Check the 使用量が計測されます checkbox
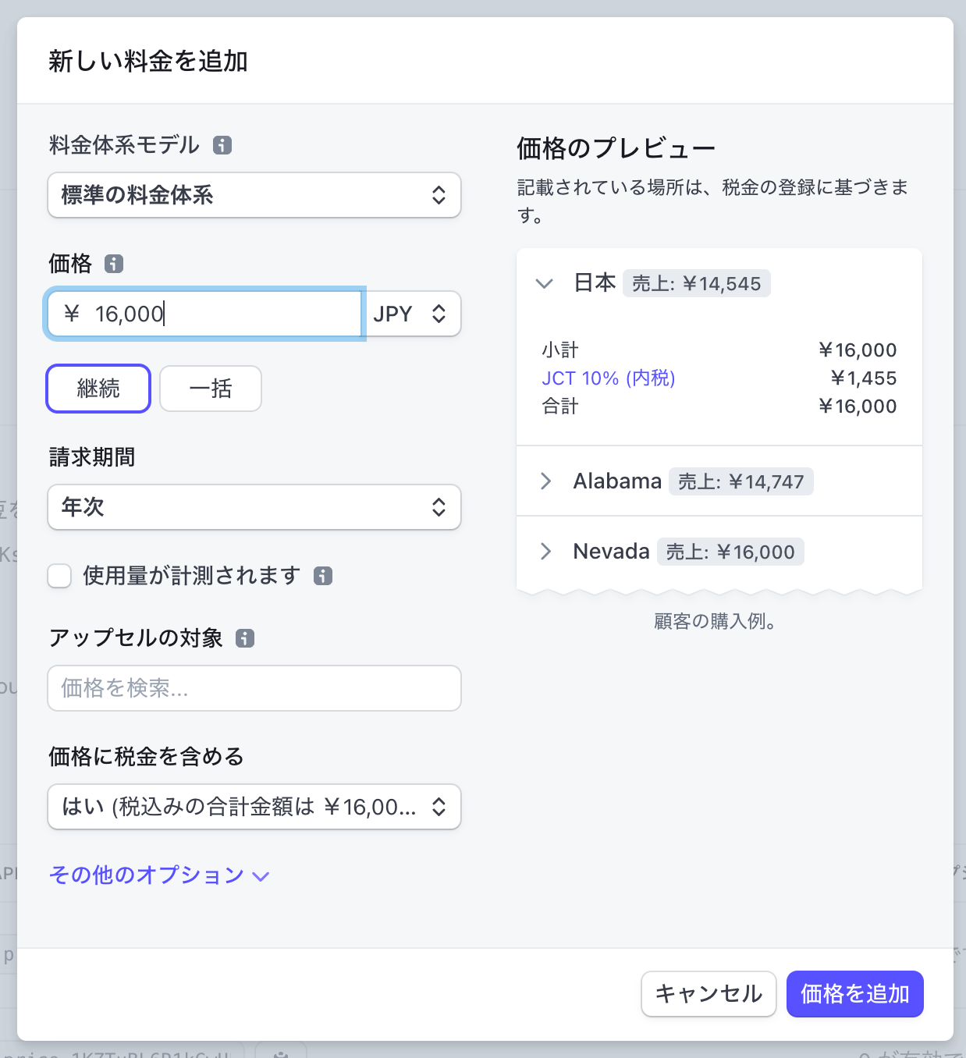 tap(59, 576)
